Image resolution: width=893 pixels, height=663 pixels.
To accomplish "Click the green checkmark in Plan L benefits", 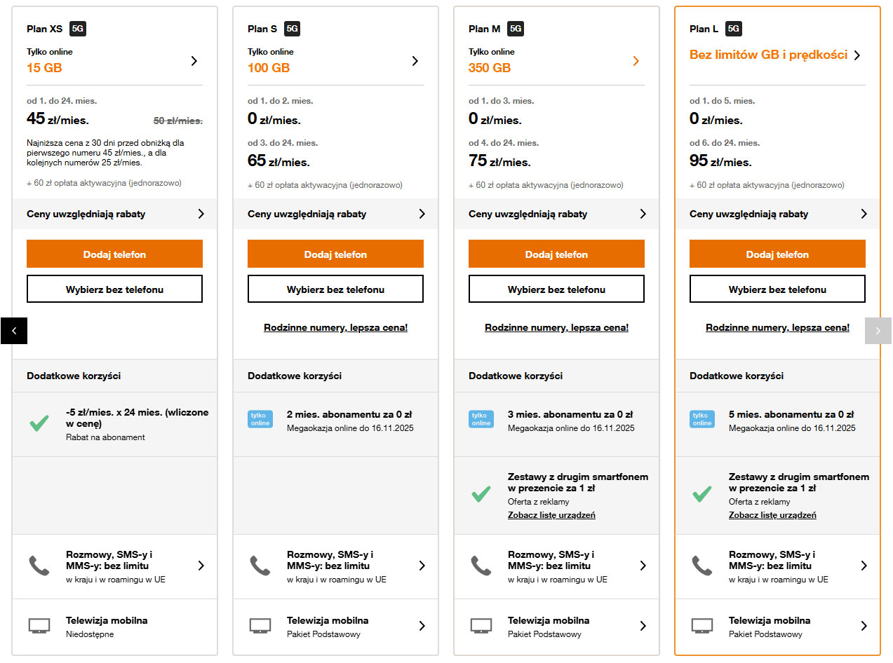I will pos(701,494).
